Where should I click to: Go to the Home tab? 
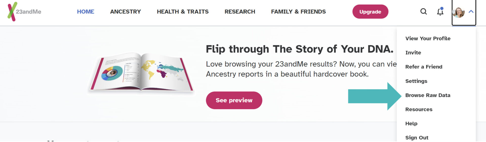tap(86, 12)
